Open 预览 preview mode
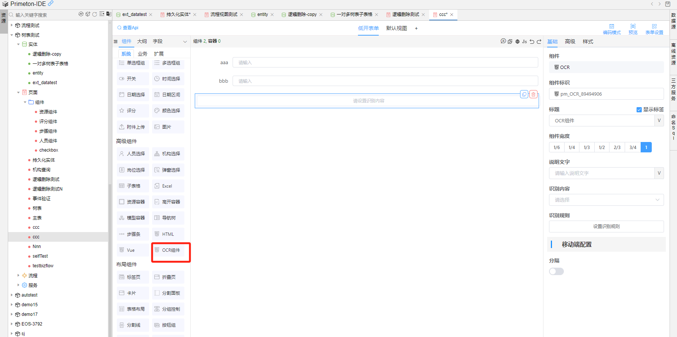The height and width of the screenshot is (337, 677). pos(633,29)
